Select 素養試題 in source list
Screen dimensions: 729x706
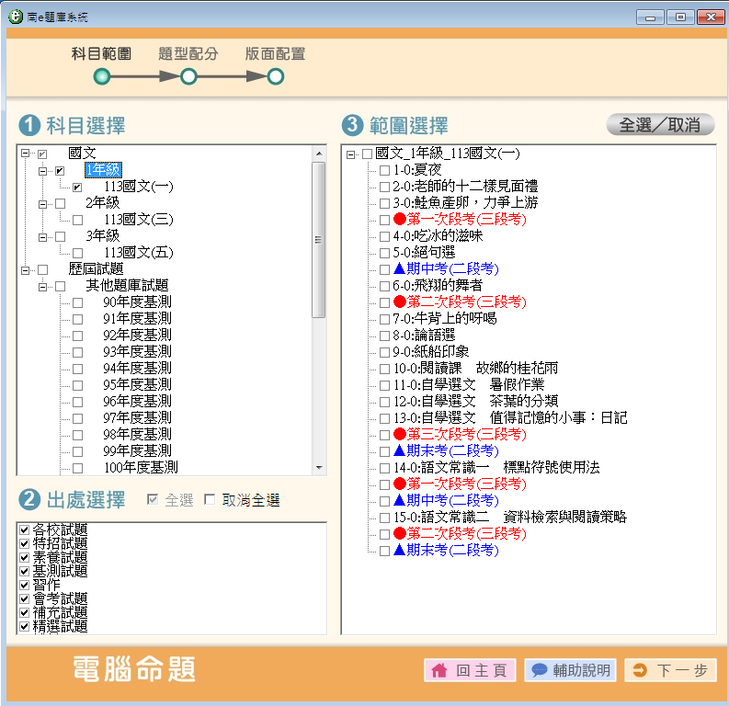point(60,557)
